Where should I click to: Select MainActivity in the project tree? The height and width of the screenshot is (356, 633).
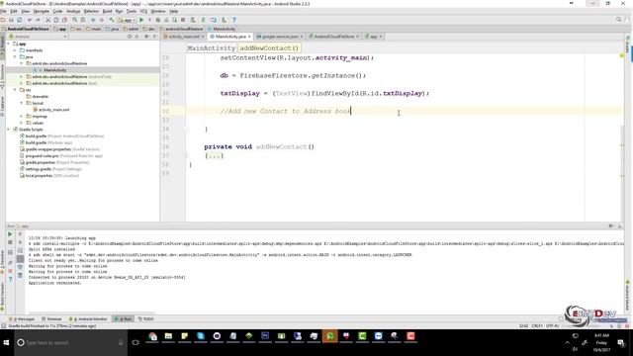pos(55,70)
